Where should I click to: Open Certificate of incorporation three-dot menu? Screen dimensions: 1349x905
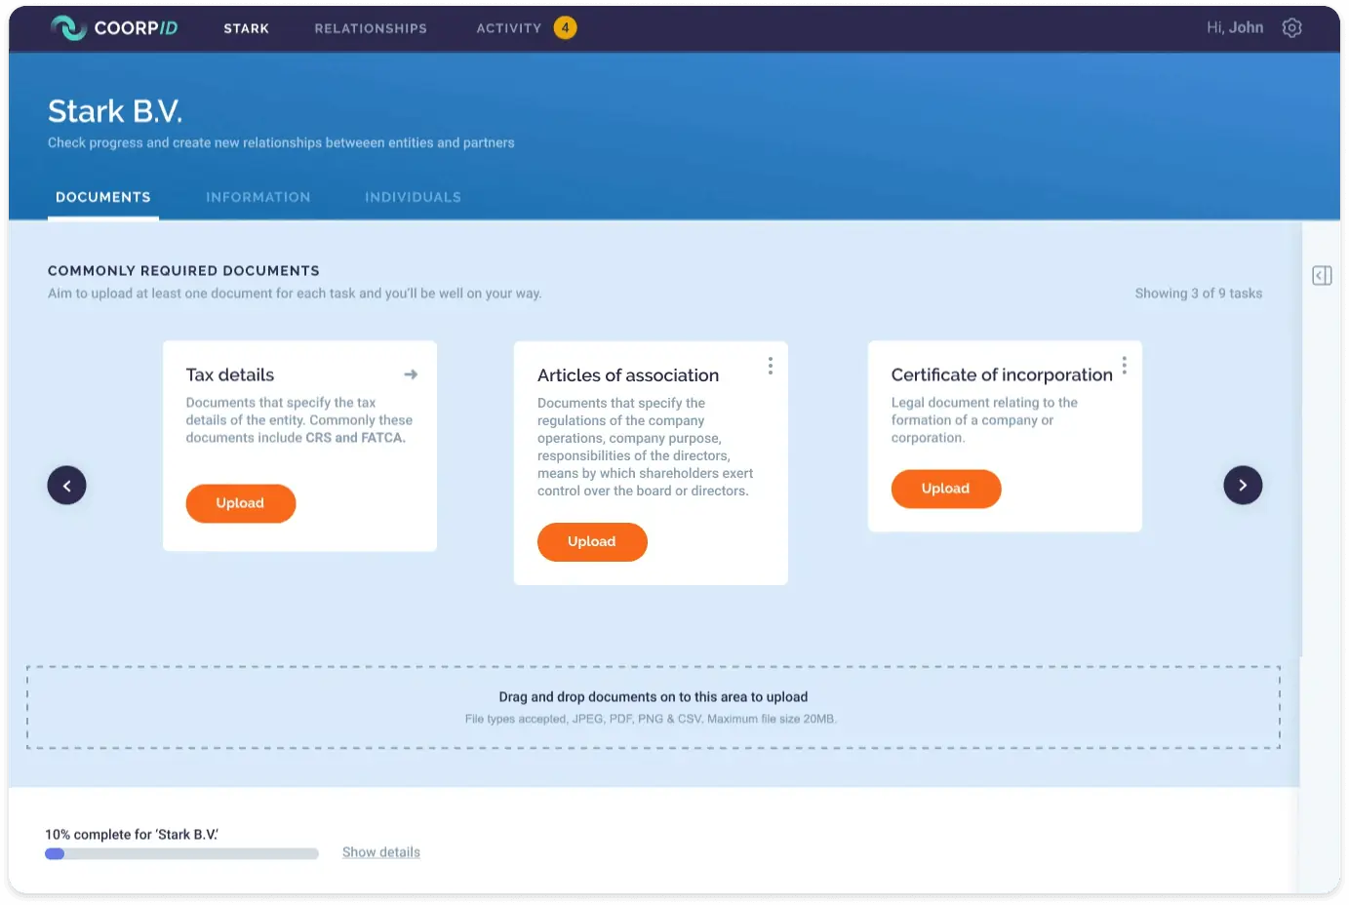click(x=1124, y=366)
